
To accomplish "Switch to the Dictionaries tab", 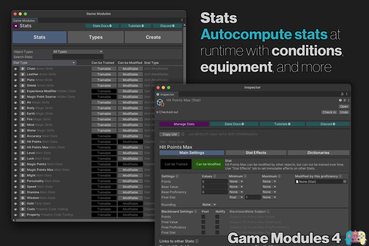I will (x=318, y=153).
